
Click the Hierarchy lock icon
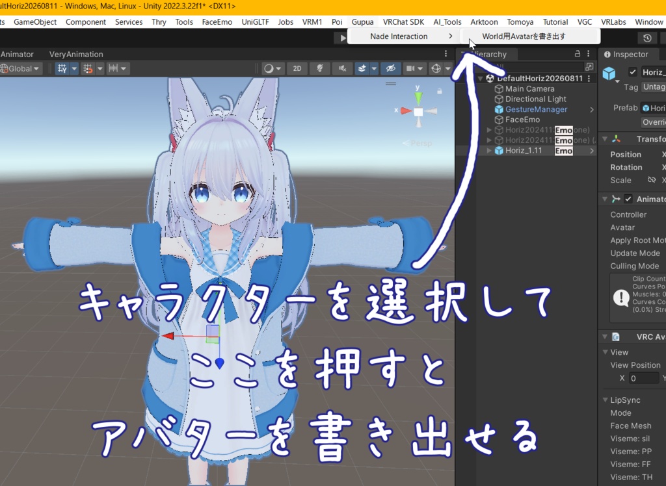tap(578, 53)
